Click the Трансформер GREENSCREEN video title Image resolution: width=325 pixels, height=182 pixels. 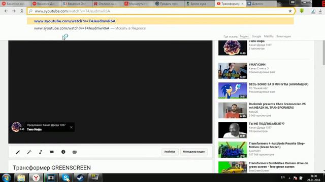52,168
